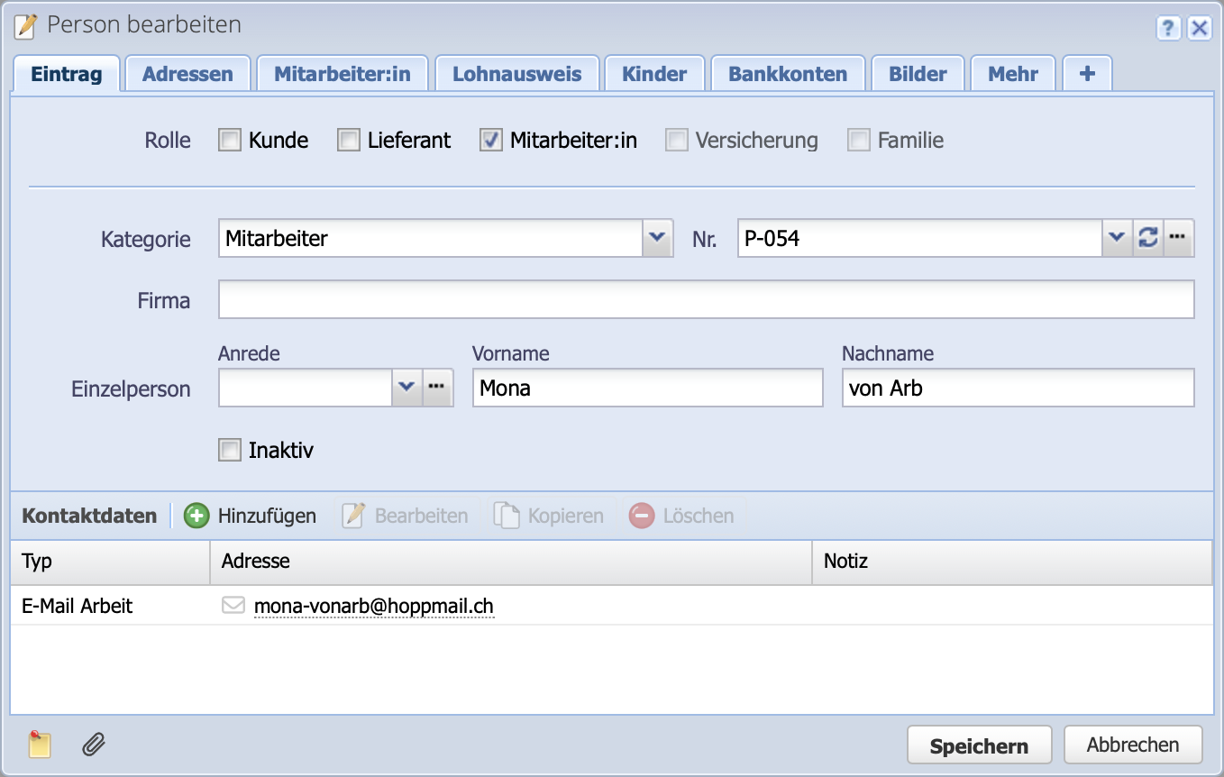This screenshot has width=1224, height=777.
Task: Click the sticky note icon at bottom left
Action: [x=39, y=745]
